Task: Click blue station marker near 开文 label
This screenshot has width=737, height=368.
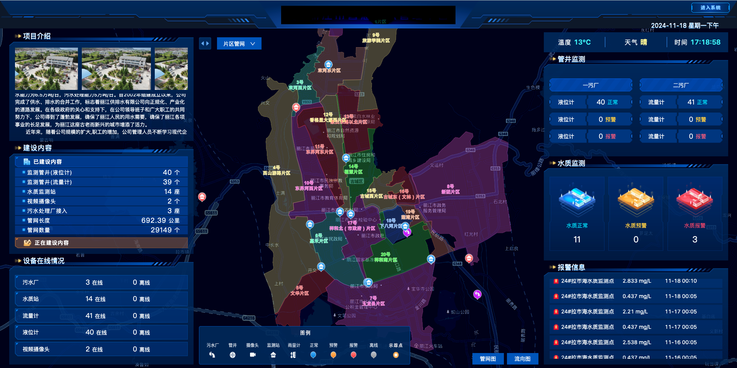Action: coord(321,266)
